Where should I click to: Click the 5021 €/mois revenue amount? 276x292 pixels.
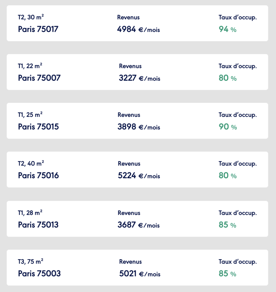(140, 273)
